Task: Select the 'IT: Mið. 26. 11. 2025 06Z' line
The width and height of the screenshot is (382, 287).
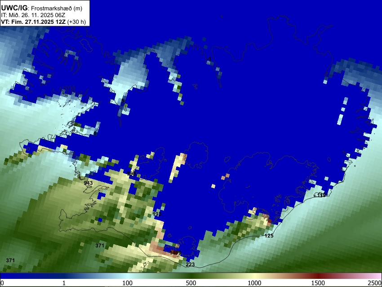Action: 33,15
